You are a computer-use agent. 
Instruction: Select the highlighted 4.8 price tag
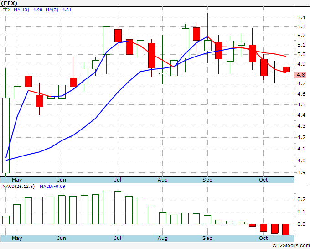[300, 75]
